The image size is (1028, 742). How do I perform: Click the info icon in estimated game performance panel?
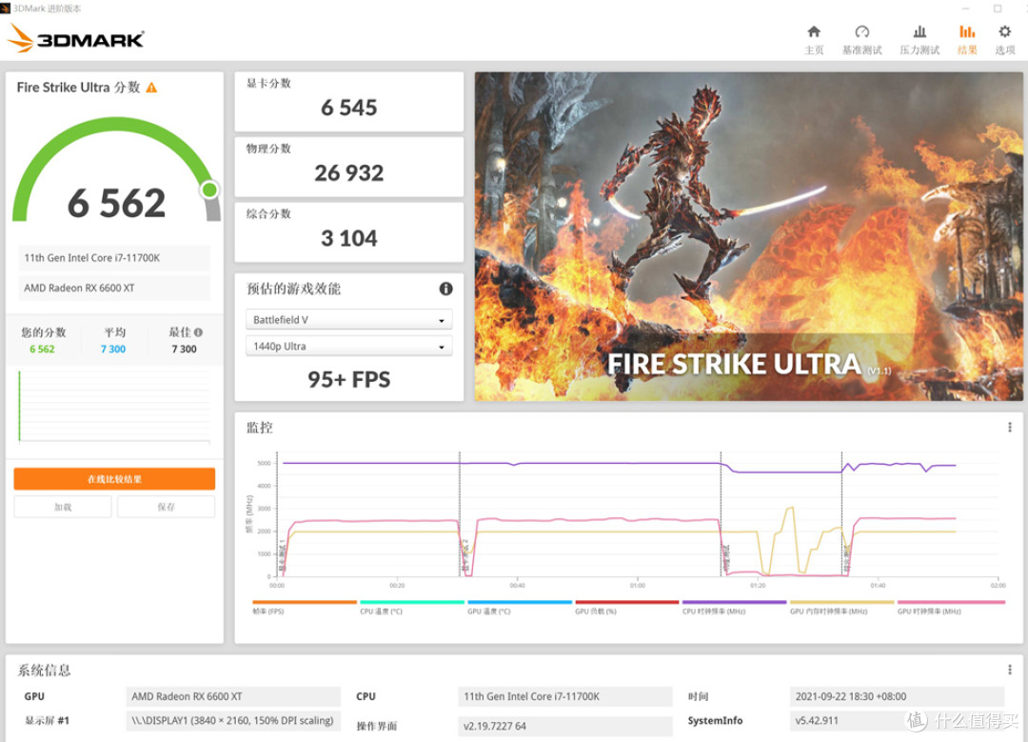coord(445,289)
